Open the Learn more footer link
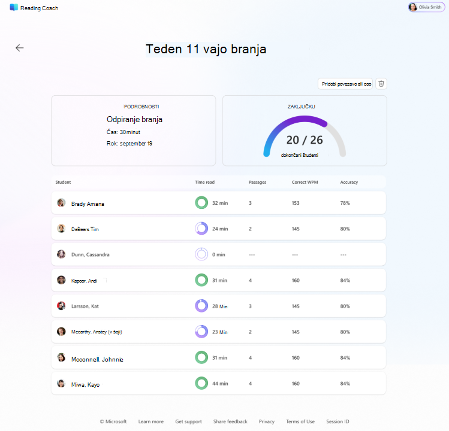449x431 pixels. click(151, 421)
